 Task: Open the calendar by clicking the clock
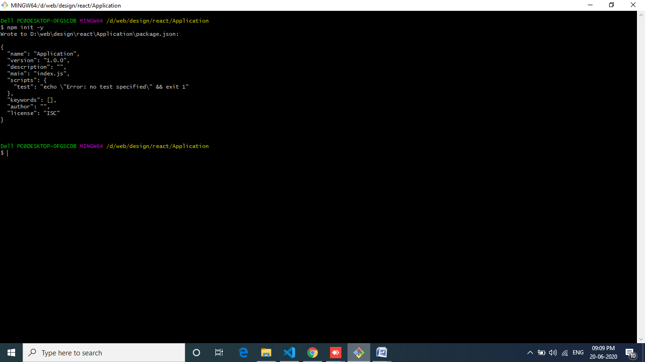(x=603, y=353)
